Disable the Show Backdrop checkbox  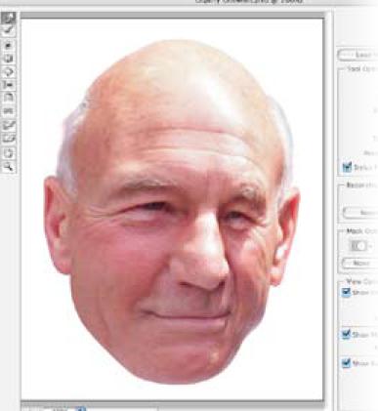coord(347,362)
